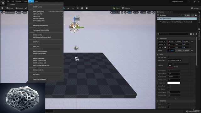This screenshot has width=201, height=113.
Task: Click the maximize viewport icon
Action: pyautogui.click(x=154, y=13)
